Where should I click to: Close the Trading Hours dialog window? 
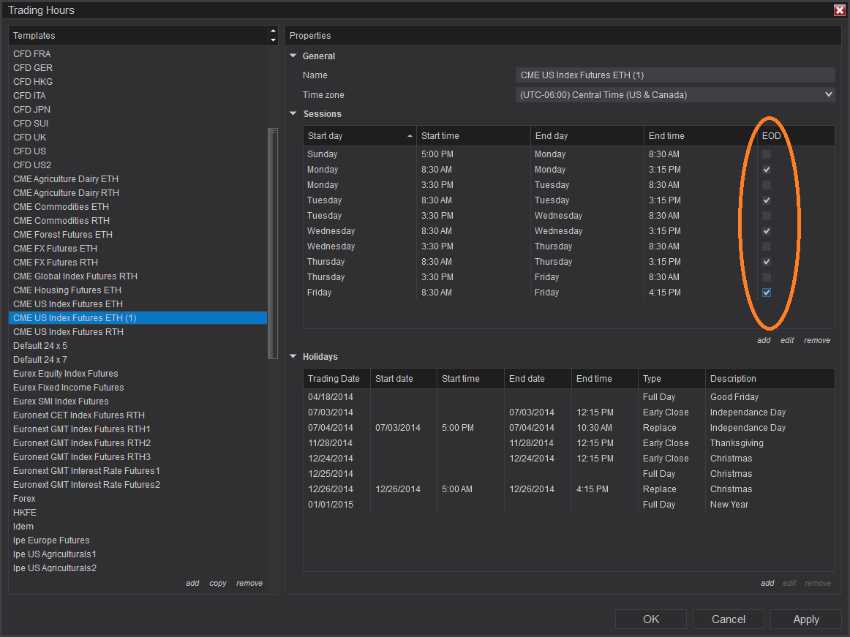[840, 10]
